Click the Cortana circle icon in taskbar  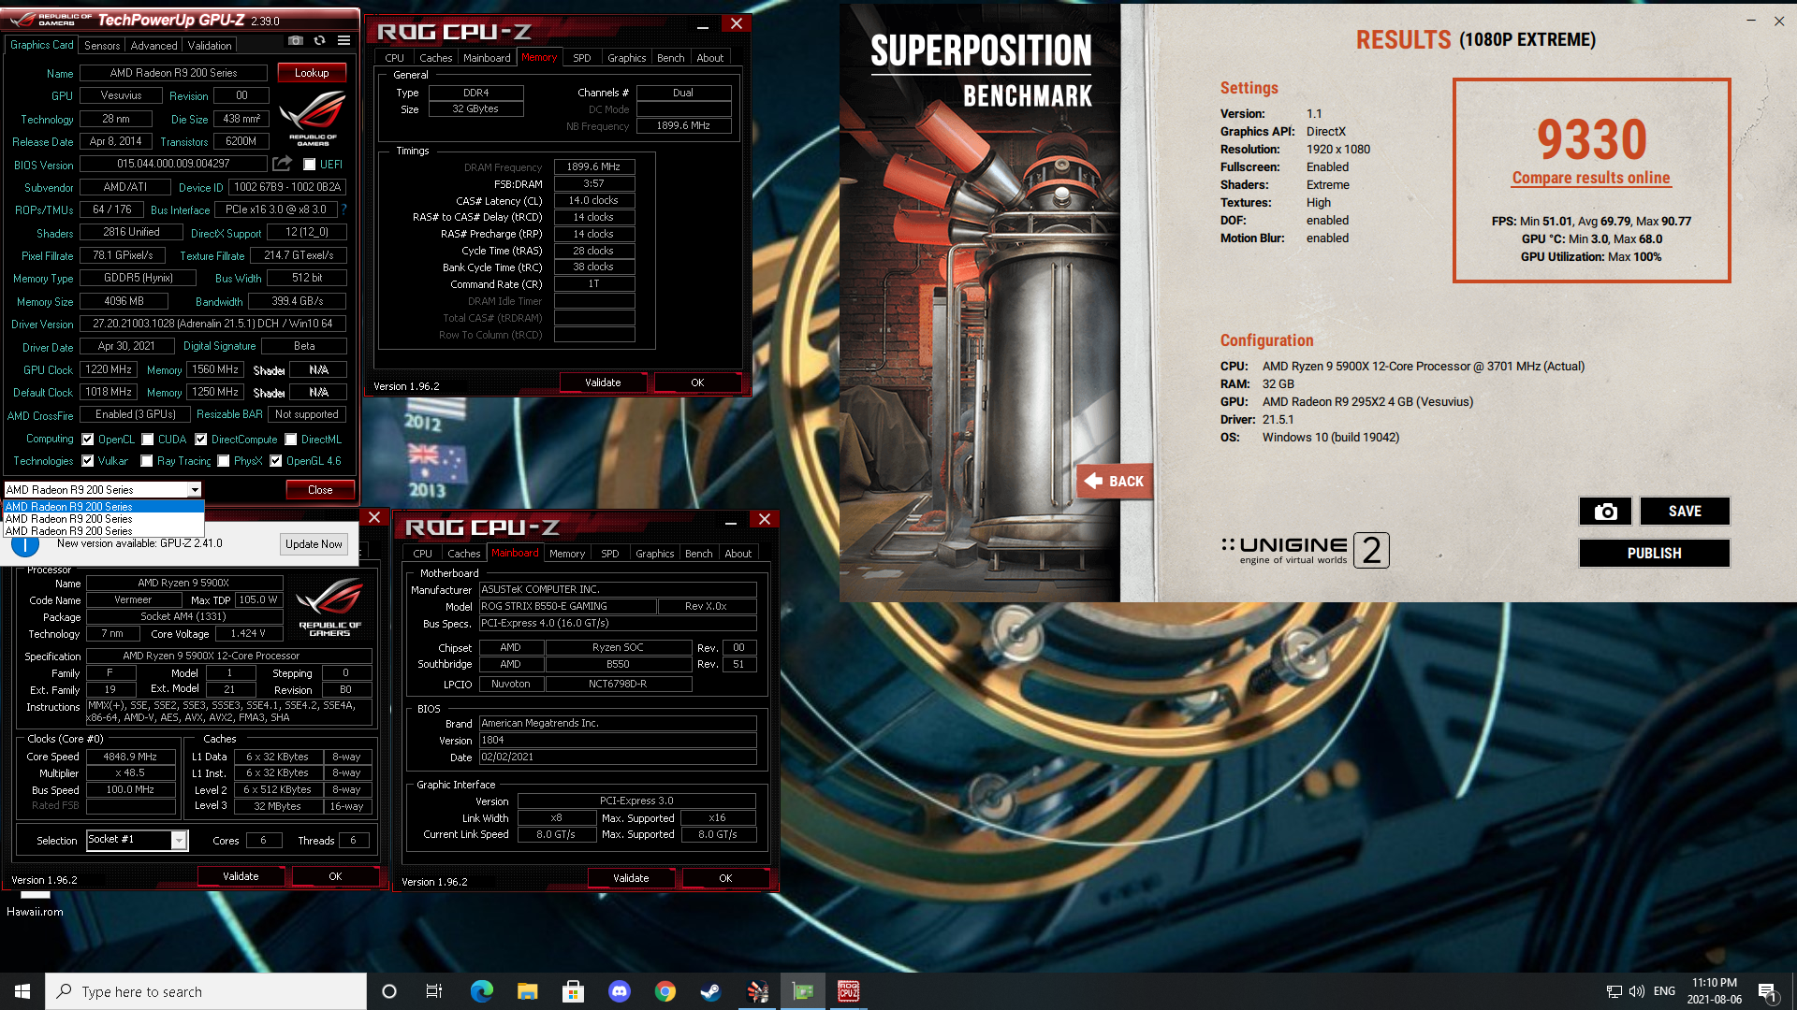389,991
